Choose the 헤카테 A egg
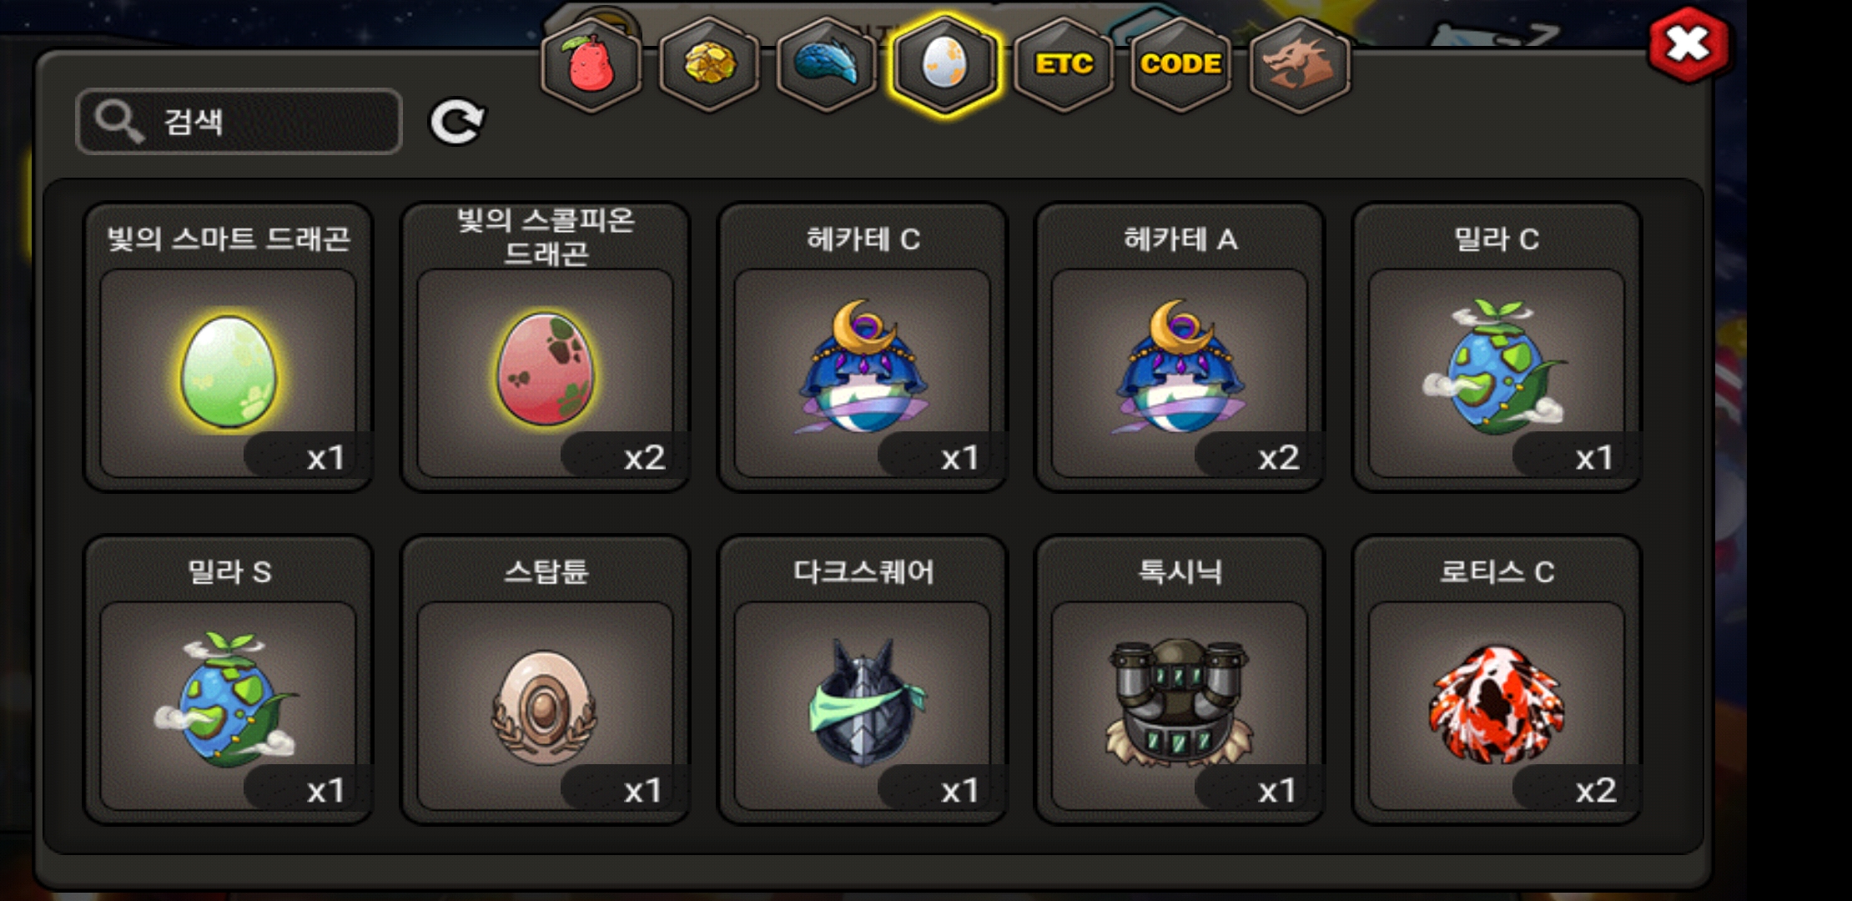This screenshot has width=1852, height=901. pyautogui.click(x=1179, y=347)
